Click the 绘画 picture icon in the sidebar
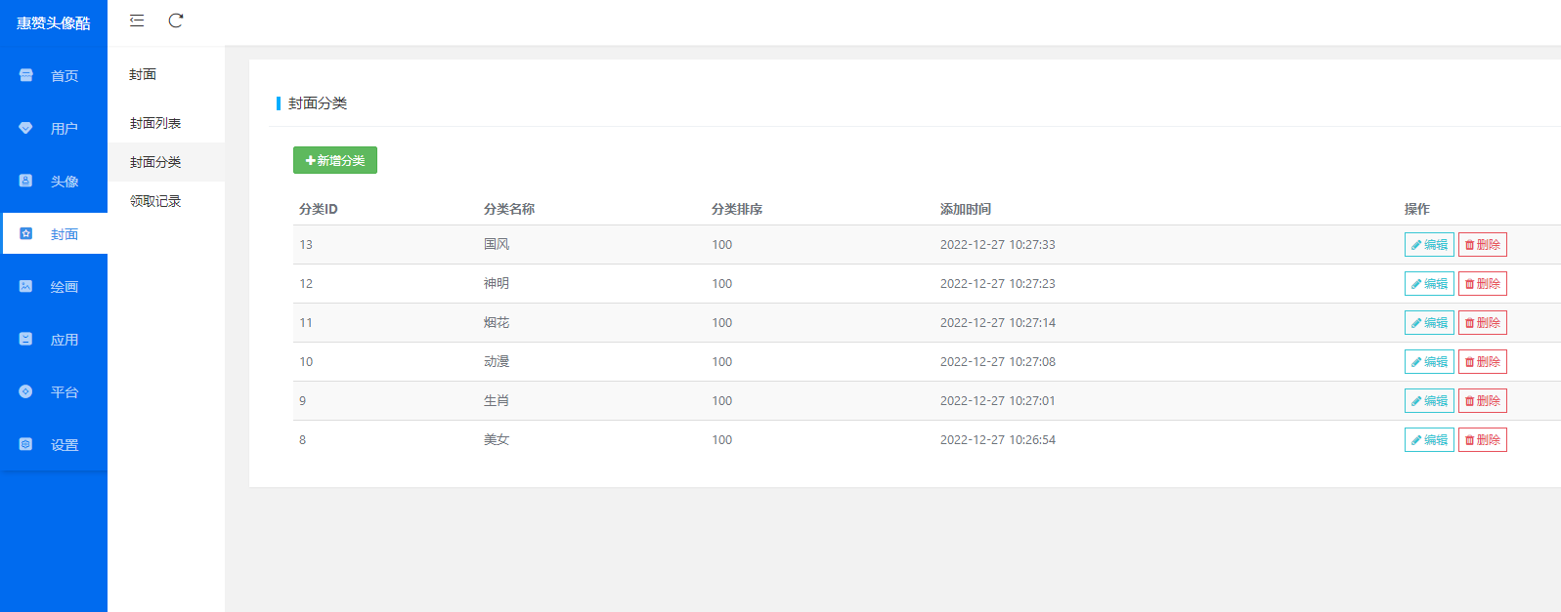1561x612 pixels. [x=26, y=286]
